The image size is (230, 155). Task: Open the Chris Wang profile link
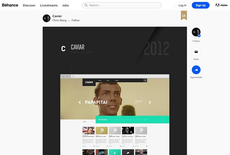(60, 20)
